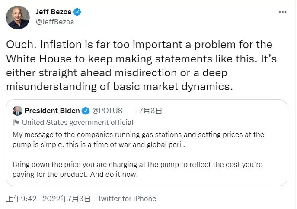Open the quoted tweet's 7月3日 date

150,111
